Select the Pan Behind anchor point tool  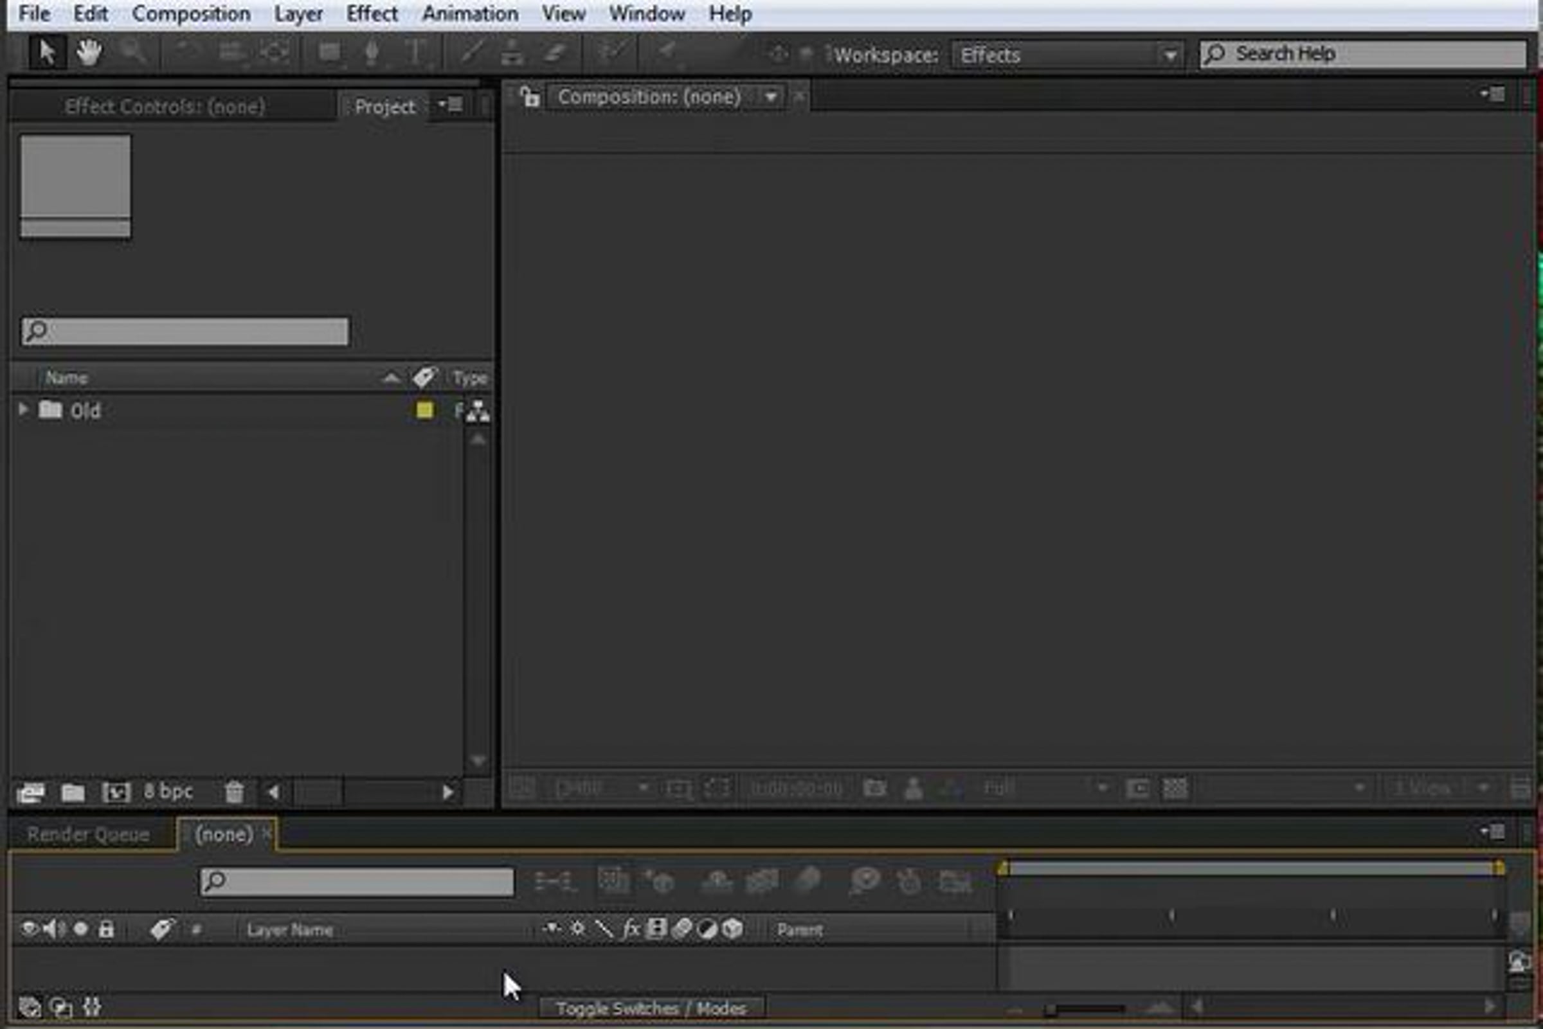[275, 53]
